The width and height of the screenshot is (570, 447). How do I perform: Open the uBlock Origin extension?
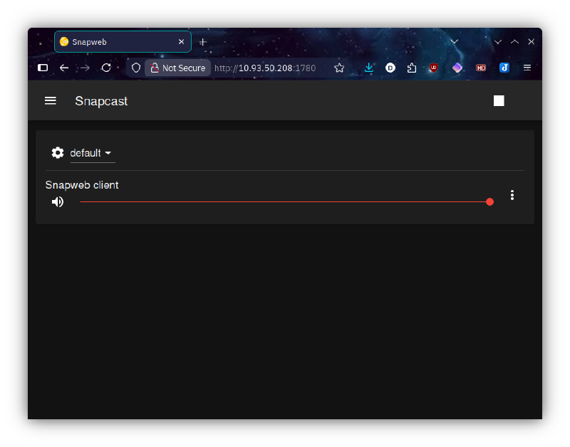click(x=433, y=68)
